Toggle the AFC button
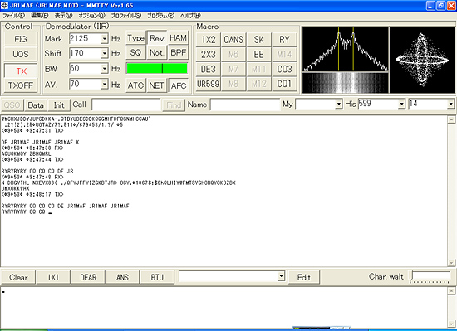The width and height of the screenshot is (457, 331). coord(179,85)
